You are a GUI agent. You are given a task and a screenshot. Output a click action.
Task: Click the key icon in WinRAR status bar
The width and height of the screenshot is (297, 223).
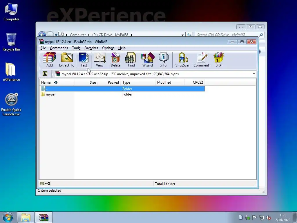[48, 184]
